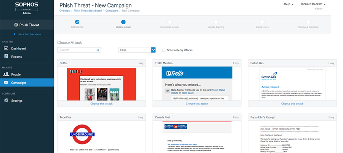343x153 pixels.
Task: Click the Netflix email preview thumbnail
Action: click(101, 84)
